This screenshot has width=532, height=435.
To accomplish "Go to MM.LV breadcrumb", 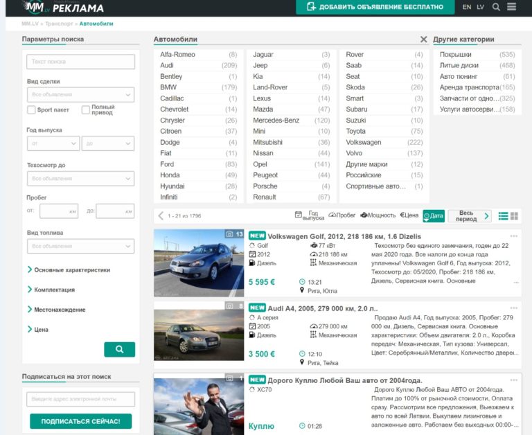I will point(30,24).
